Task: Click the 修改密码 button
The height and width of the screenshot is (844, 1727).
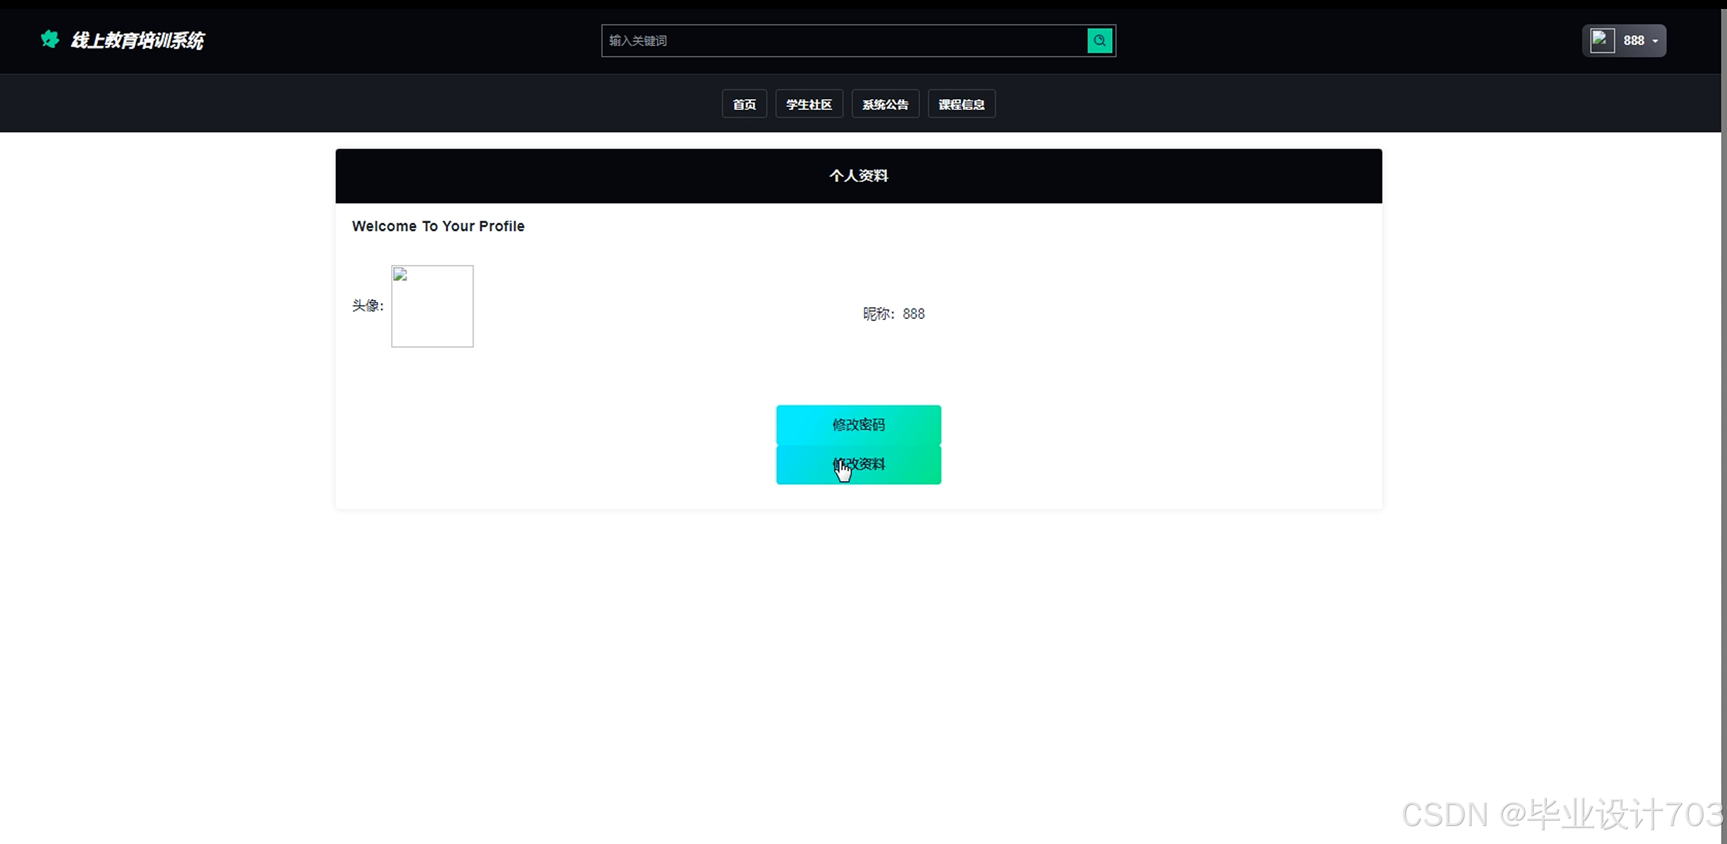Action: click(x=858, y=425)
